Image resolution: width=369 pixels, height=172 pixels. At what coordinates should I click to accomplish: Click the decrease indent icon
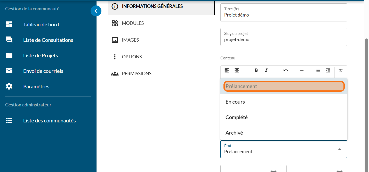[328, 71]
